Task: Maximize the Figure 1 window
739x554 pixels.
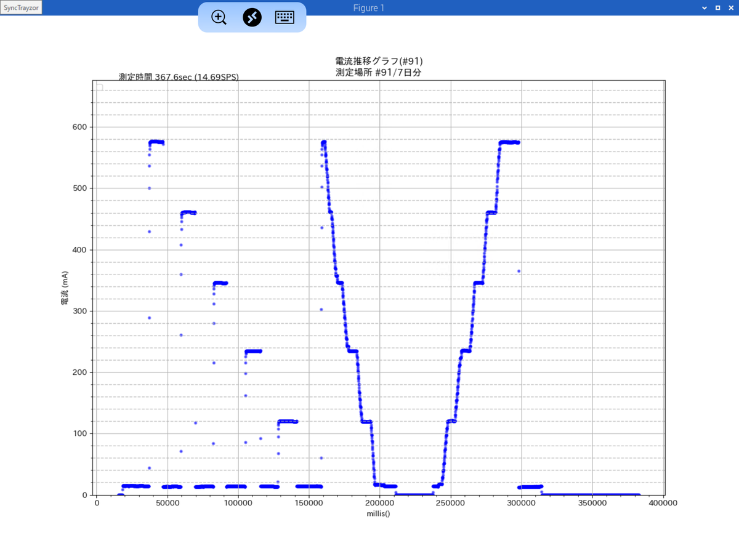Action: 717,8
